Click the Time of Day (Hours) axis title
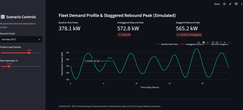Screen dimensions: 243x110 [x=150, y=87]
